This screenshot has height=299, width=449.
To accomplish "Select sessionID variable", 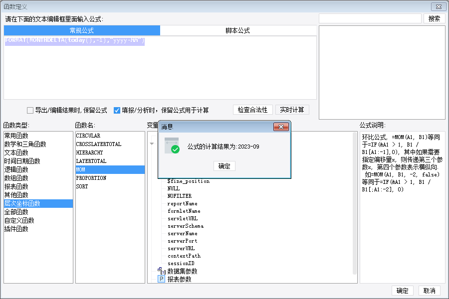I will 181,263.
